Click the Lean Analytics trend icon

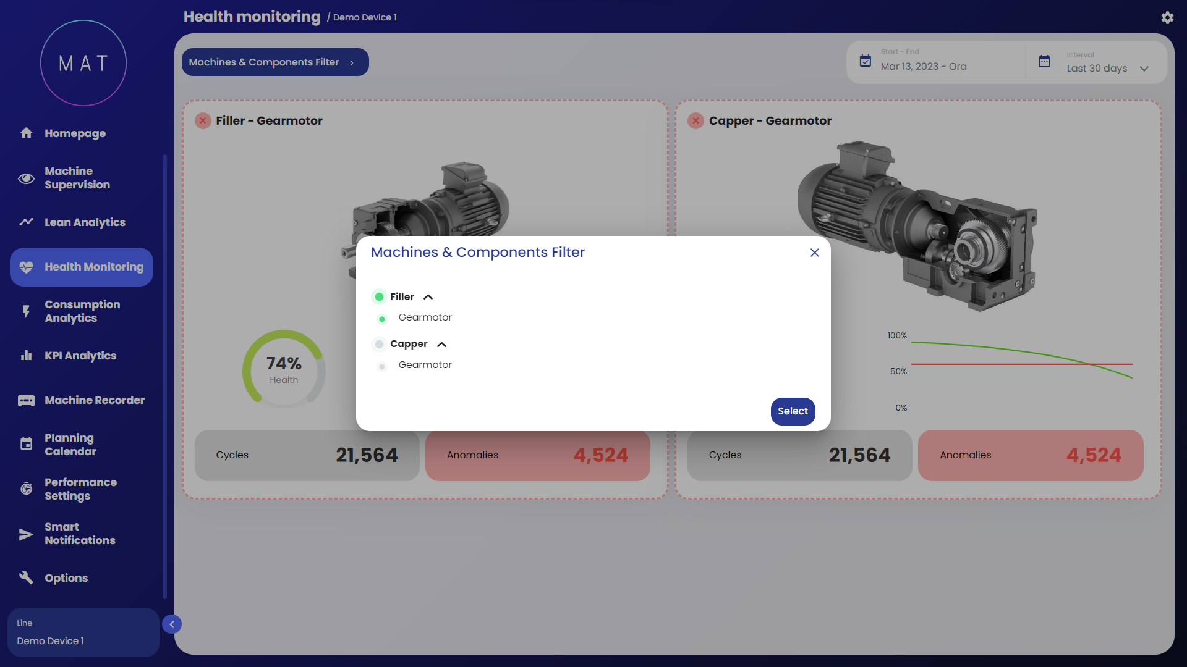26,222
